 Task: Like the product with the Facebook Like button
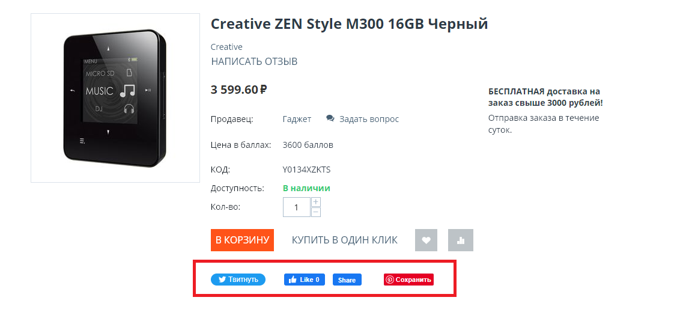(x=305, y=280)
